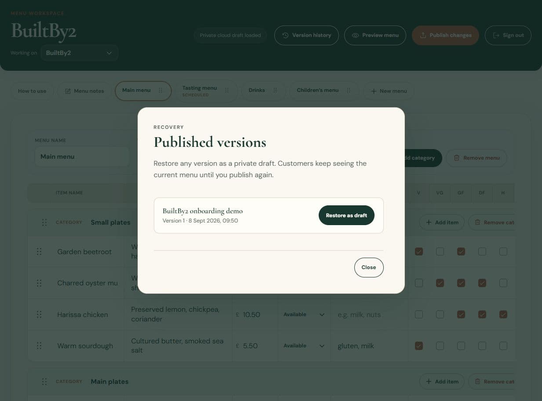The width and height of the screenshot is (542, 401).
Task: Click the upload icon in Publish changes
Action: tap(423, 35)
